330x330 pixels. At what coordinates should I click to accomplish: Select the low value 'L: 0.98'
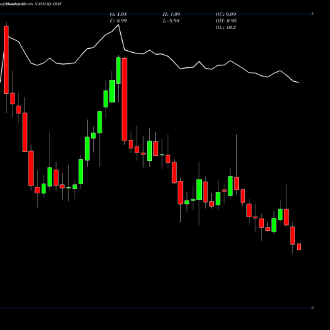click(171, 20)
